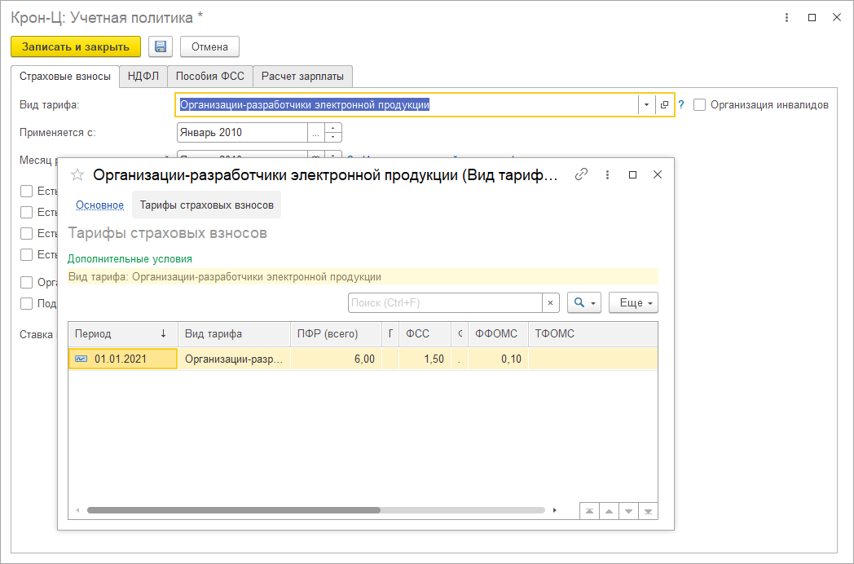Click the 6,00 ПФР value cell

[336, 359]
